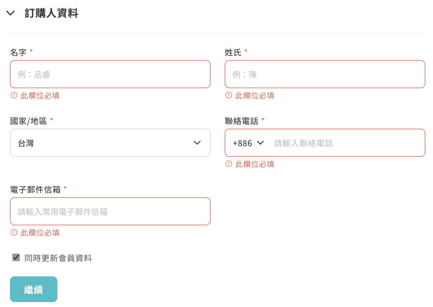
Task: Click the 電子郵件信箱 input field
Action: pyautogui.click(x=110, y=212)
